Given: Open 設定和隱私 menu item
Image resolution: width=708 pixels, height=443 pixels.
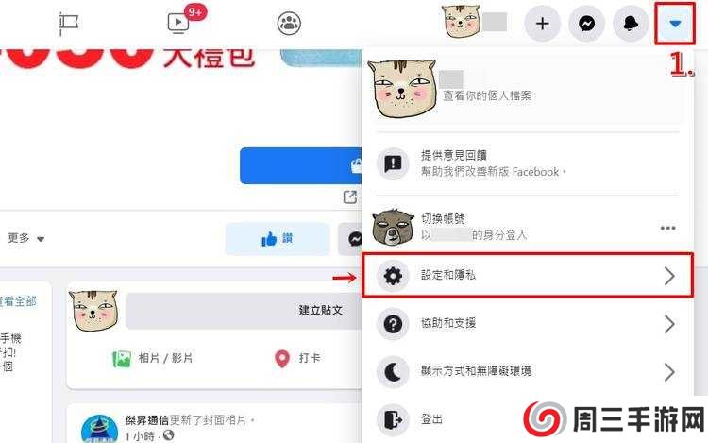Looking at the screenshot, I should (528, 275).
